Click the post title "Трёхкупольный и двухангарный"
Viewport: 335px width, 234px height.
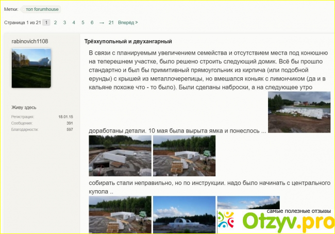tap(128, 41)
